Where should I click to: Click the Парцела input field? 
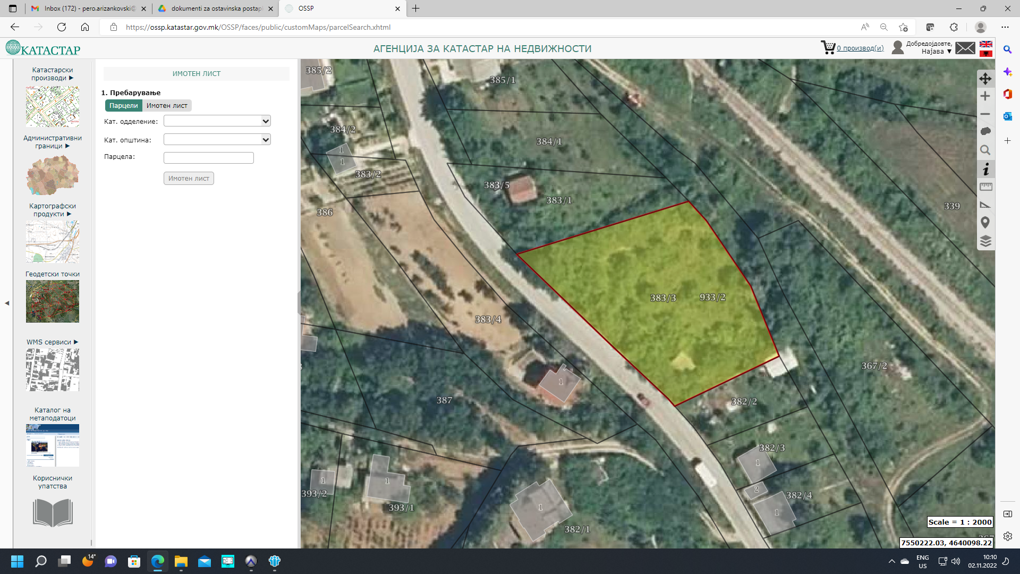click(x=209, y=158)
